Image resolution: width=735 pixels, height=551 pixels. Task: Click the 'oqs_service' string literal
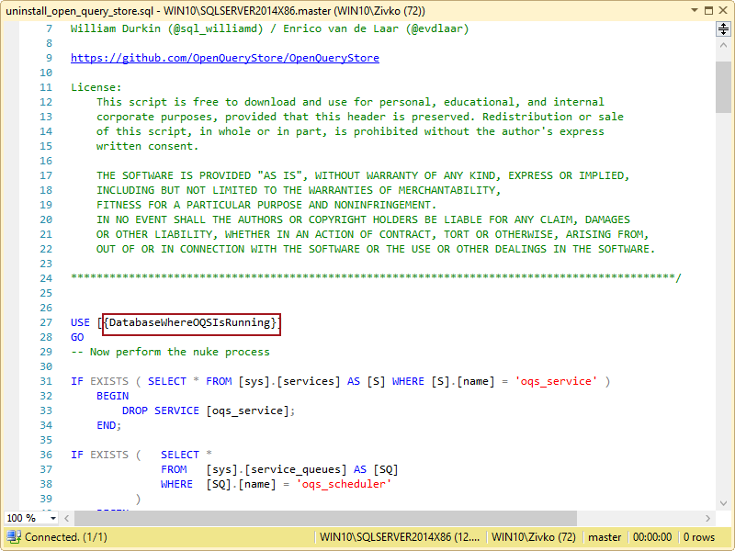tap(556, 381)
